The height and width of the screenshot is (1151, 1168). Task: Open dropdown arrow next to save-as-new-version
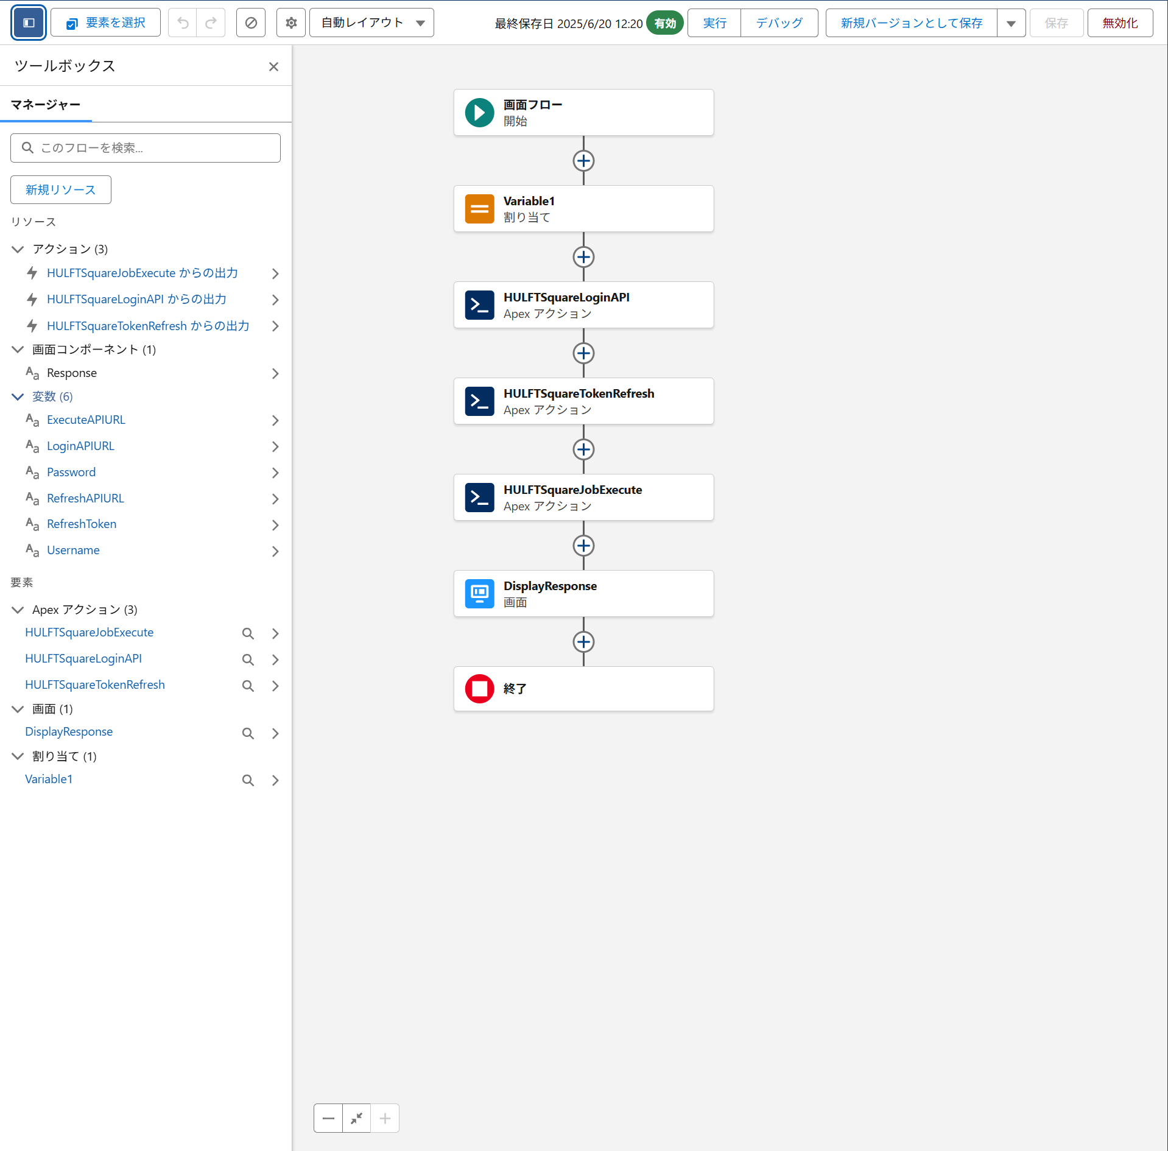(x=1011, y=23)
